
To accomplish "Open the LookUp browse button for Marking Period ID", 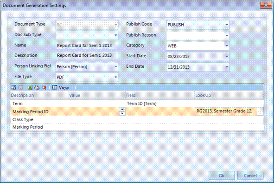I will (x=260, y=111).
